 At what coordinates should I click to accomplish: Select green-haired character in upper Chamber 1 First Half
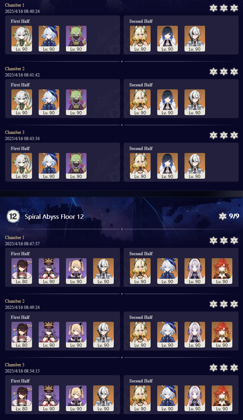tap(76, 39)
